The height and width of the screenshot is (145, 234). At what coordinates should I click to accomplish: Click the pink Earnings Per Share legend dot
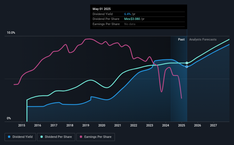pos(81,137)
